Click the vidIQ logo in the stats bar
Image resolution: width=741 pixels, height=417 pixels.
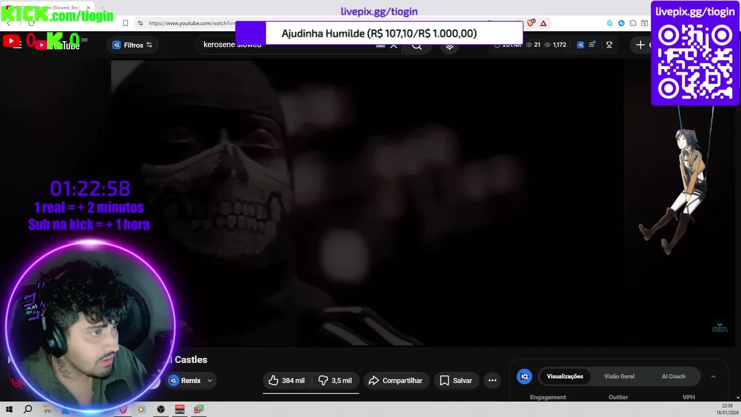581,45
